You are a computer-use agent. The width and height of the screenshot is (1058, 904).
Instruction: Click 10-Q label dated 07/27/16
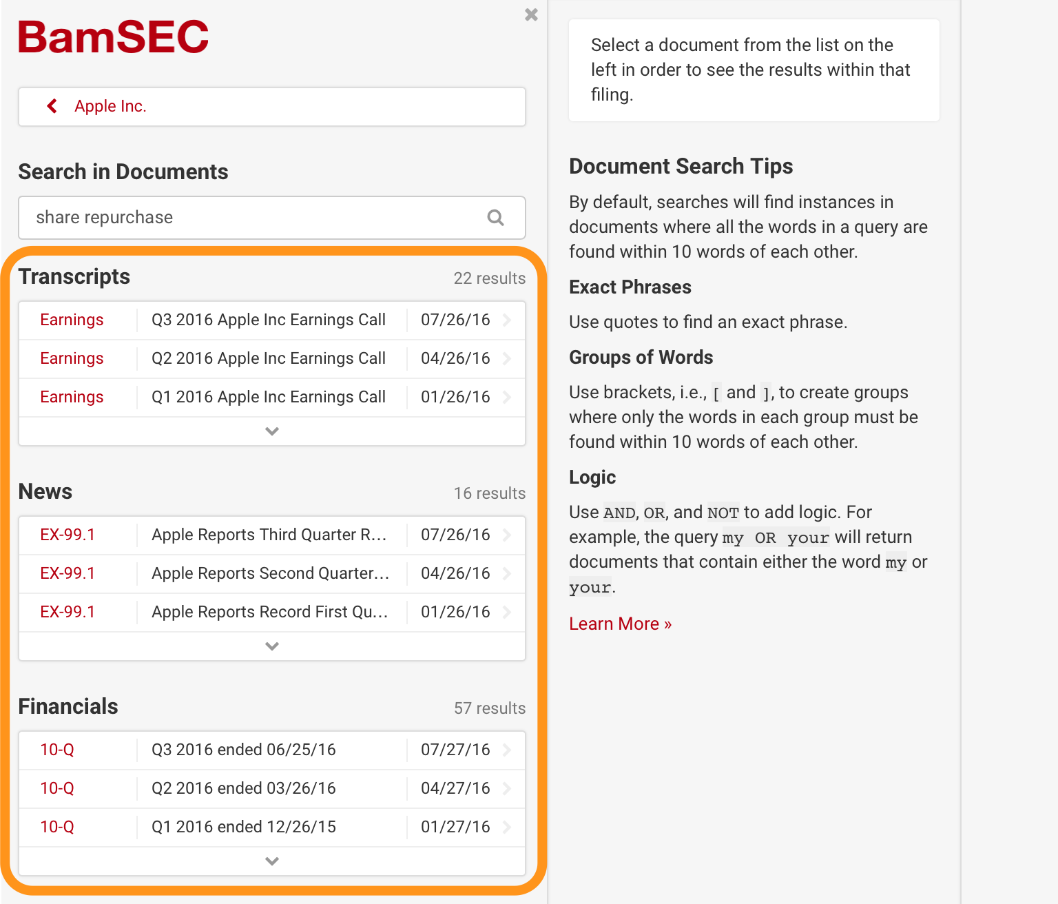click(57, 750)
